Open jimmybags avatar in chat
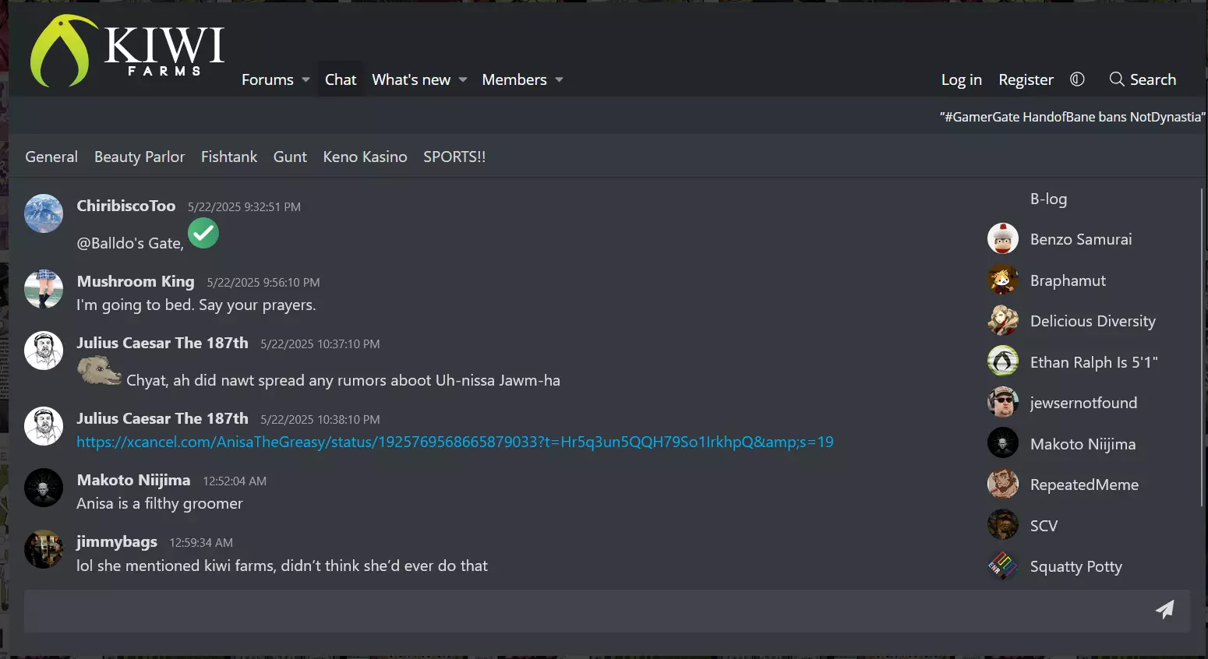 pos(44,549)
